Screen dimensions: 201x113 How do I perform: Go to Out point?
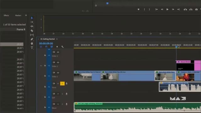tap(178, 9)
